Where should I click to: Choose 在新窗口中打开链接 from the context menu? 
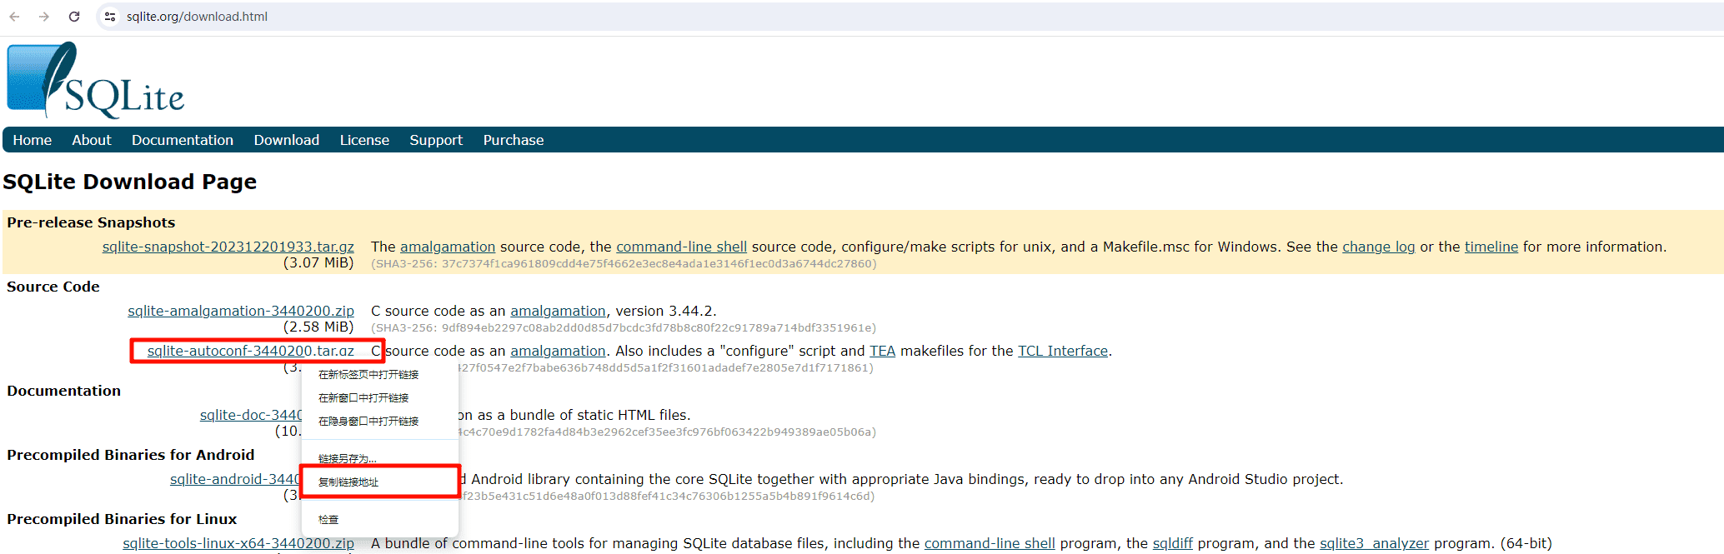[379, 398]
